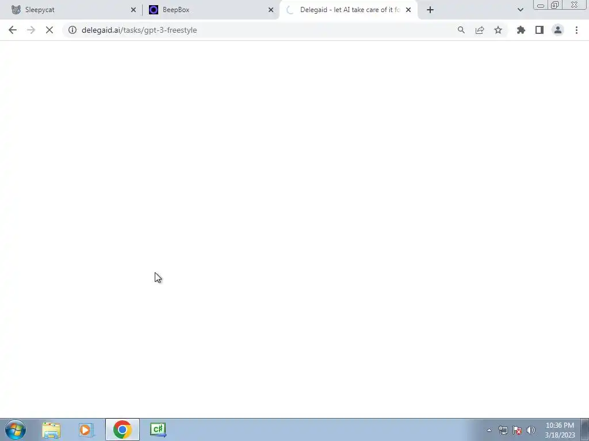Close the Sleepycat tab
This screenshot has width=589, height=441.
(133, 10)
